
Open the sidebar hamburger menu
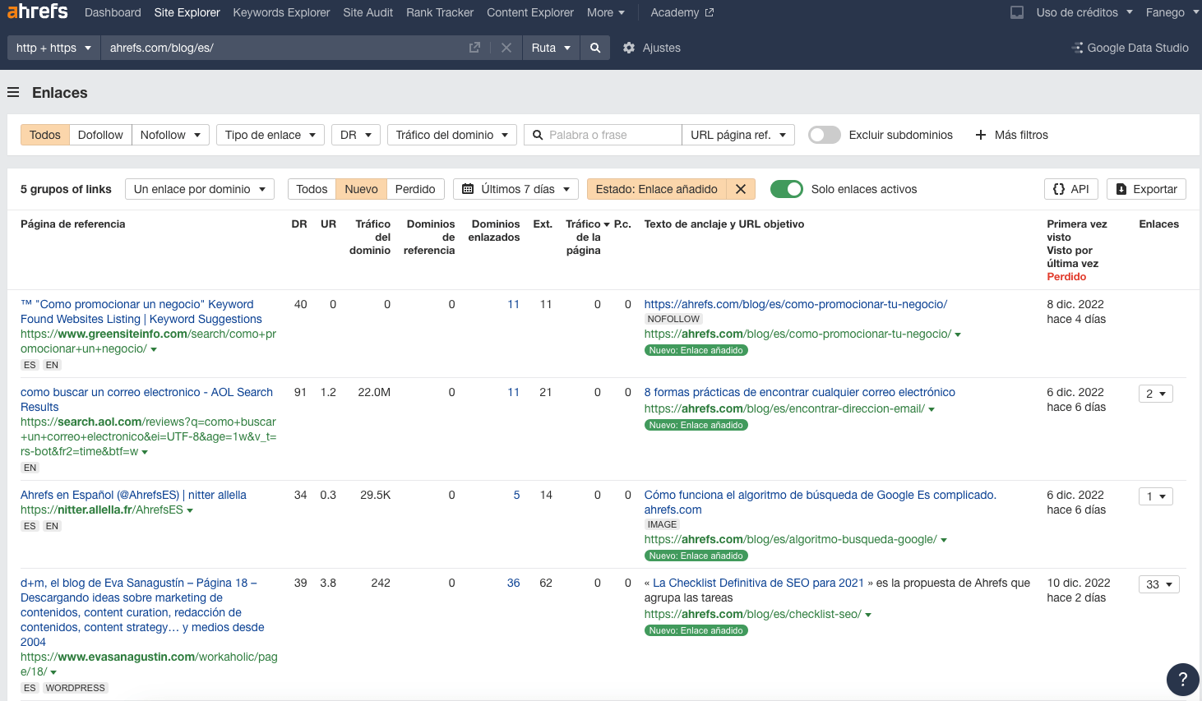tap(12, 92)
